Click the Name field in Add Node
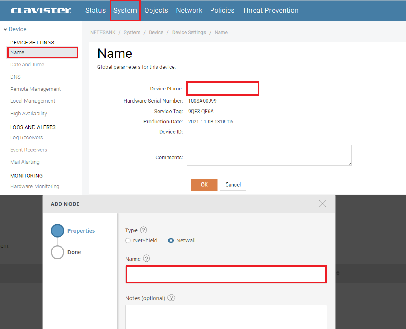Screen dimensions: 406x329 (x=226, y=274)
